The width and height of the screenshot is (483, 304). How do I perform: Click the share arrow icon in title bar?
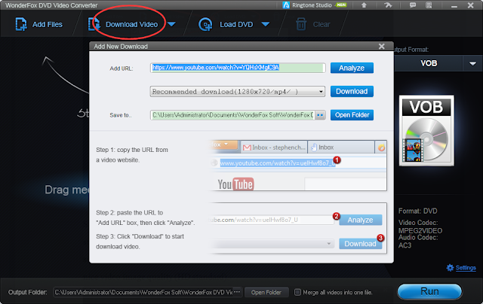[x=388, y=5]
